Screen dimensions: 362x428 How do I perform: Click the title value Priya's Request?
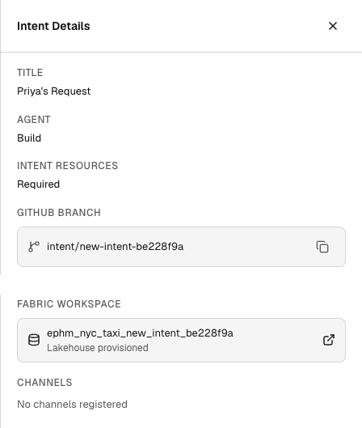pos(53,91)
